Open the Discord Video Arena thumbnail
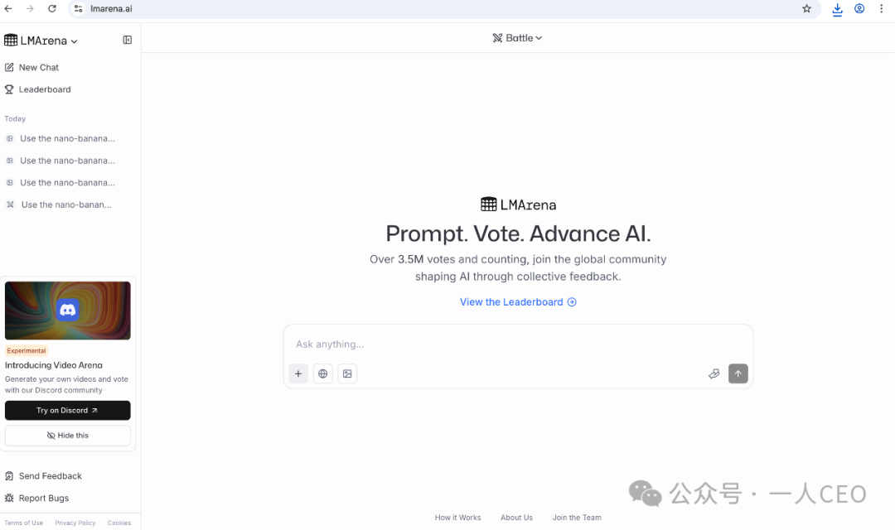Viewport: 895px width, 530px height. 67,311
